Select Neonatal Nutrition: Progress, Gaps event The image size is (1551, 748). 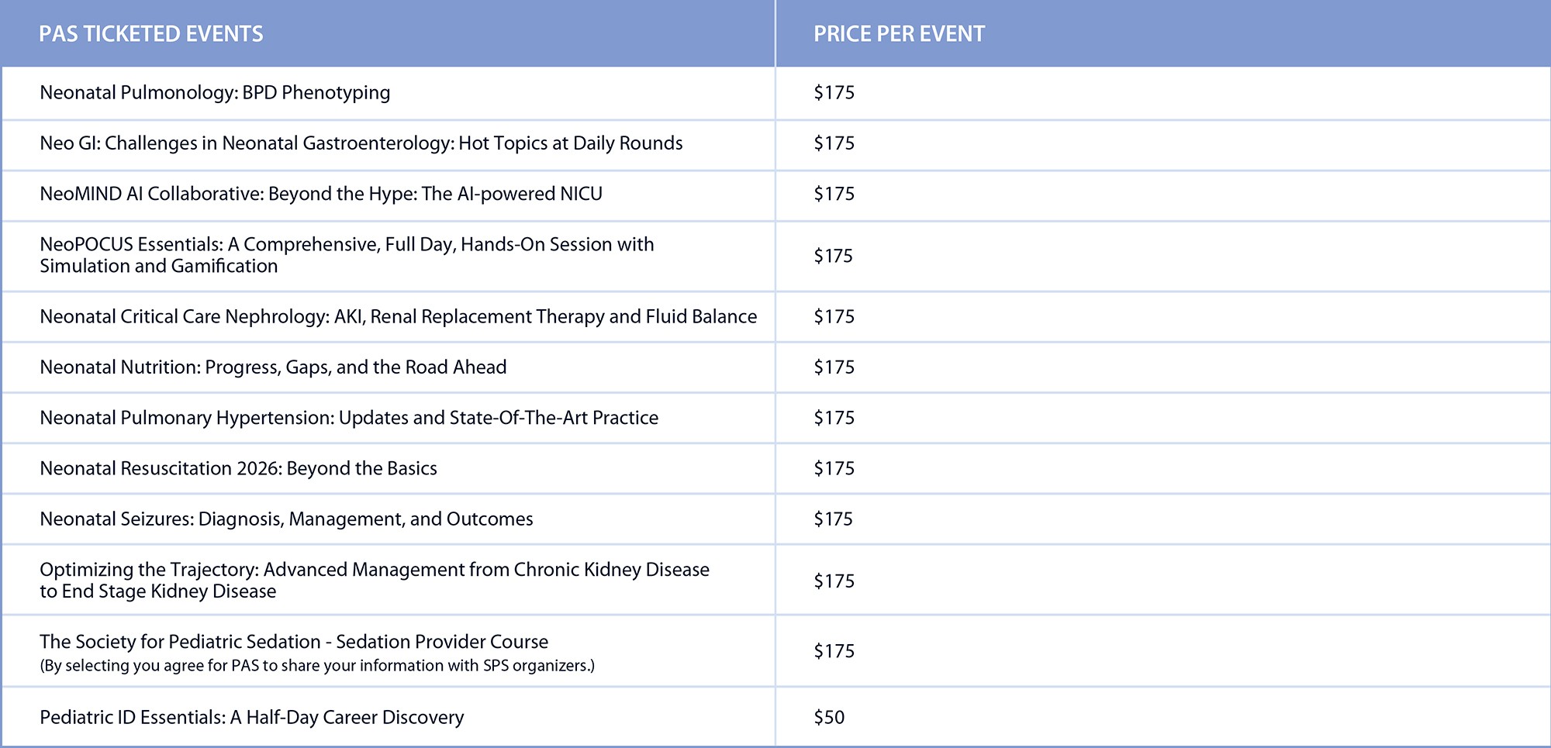tap(273, 367)
